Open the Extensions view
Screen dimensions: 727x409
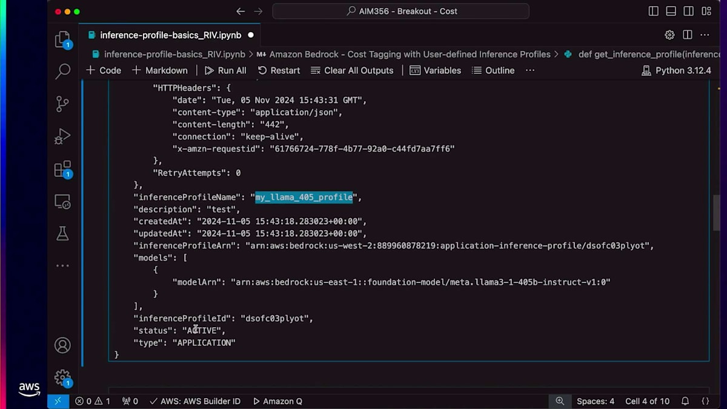(62, 169)
